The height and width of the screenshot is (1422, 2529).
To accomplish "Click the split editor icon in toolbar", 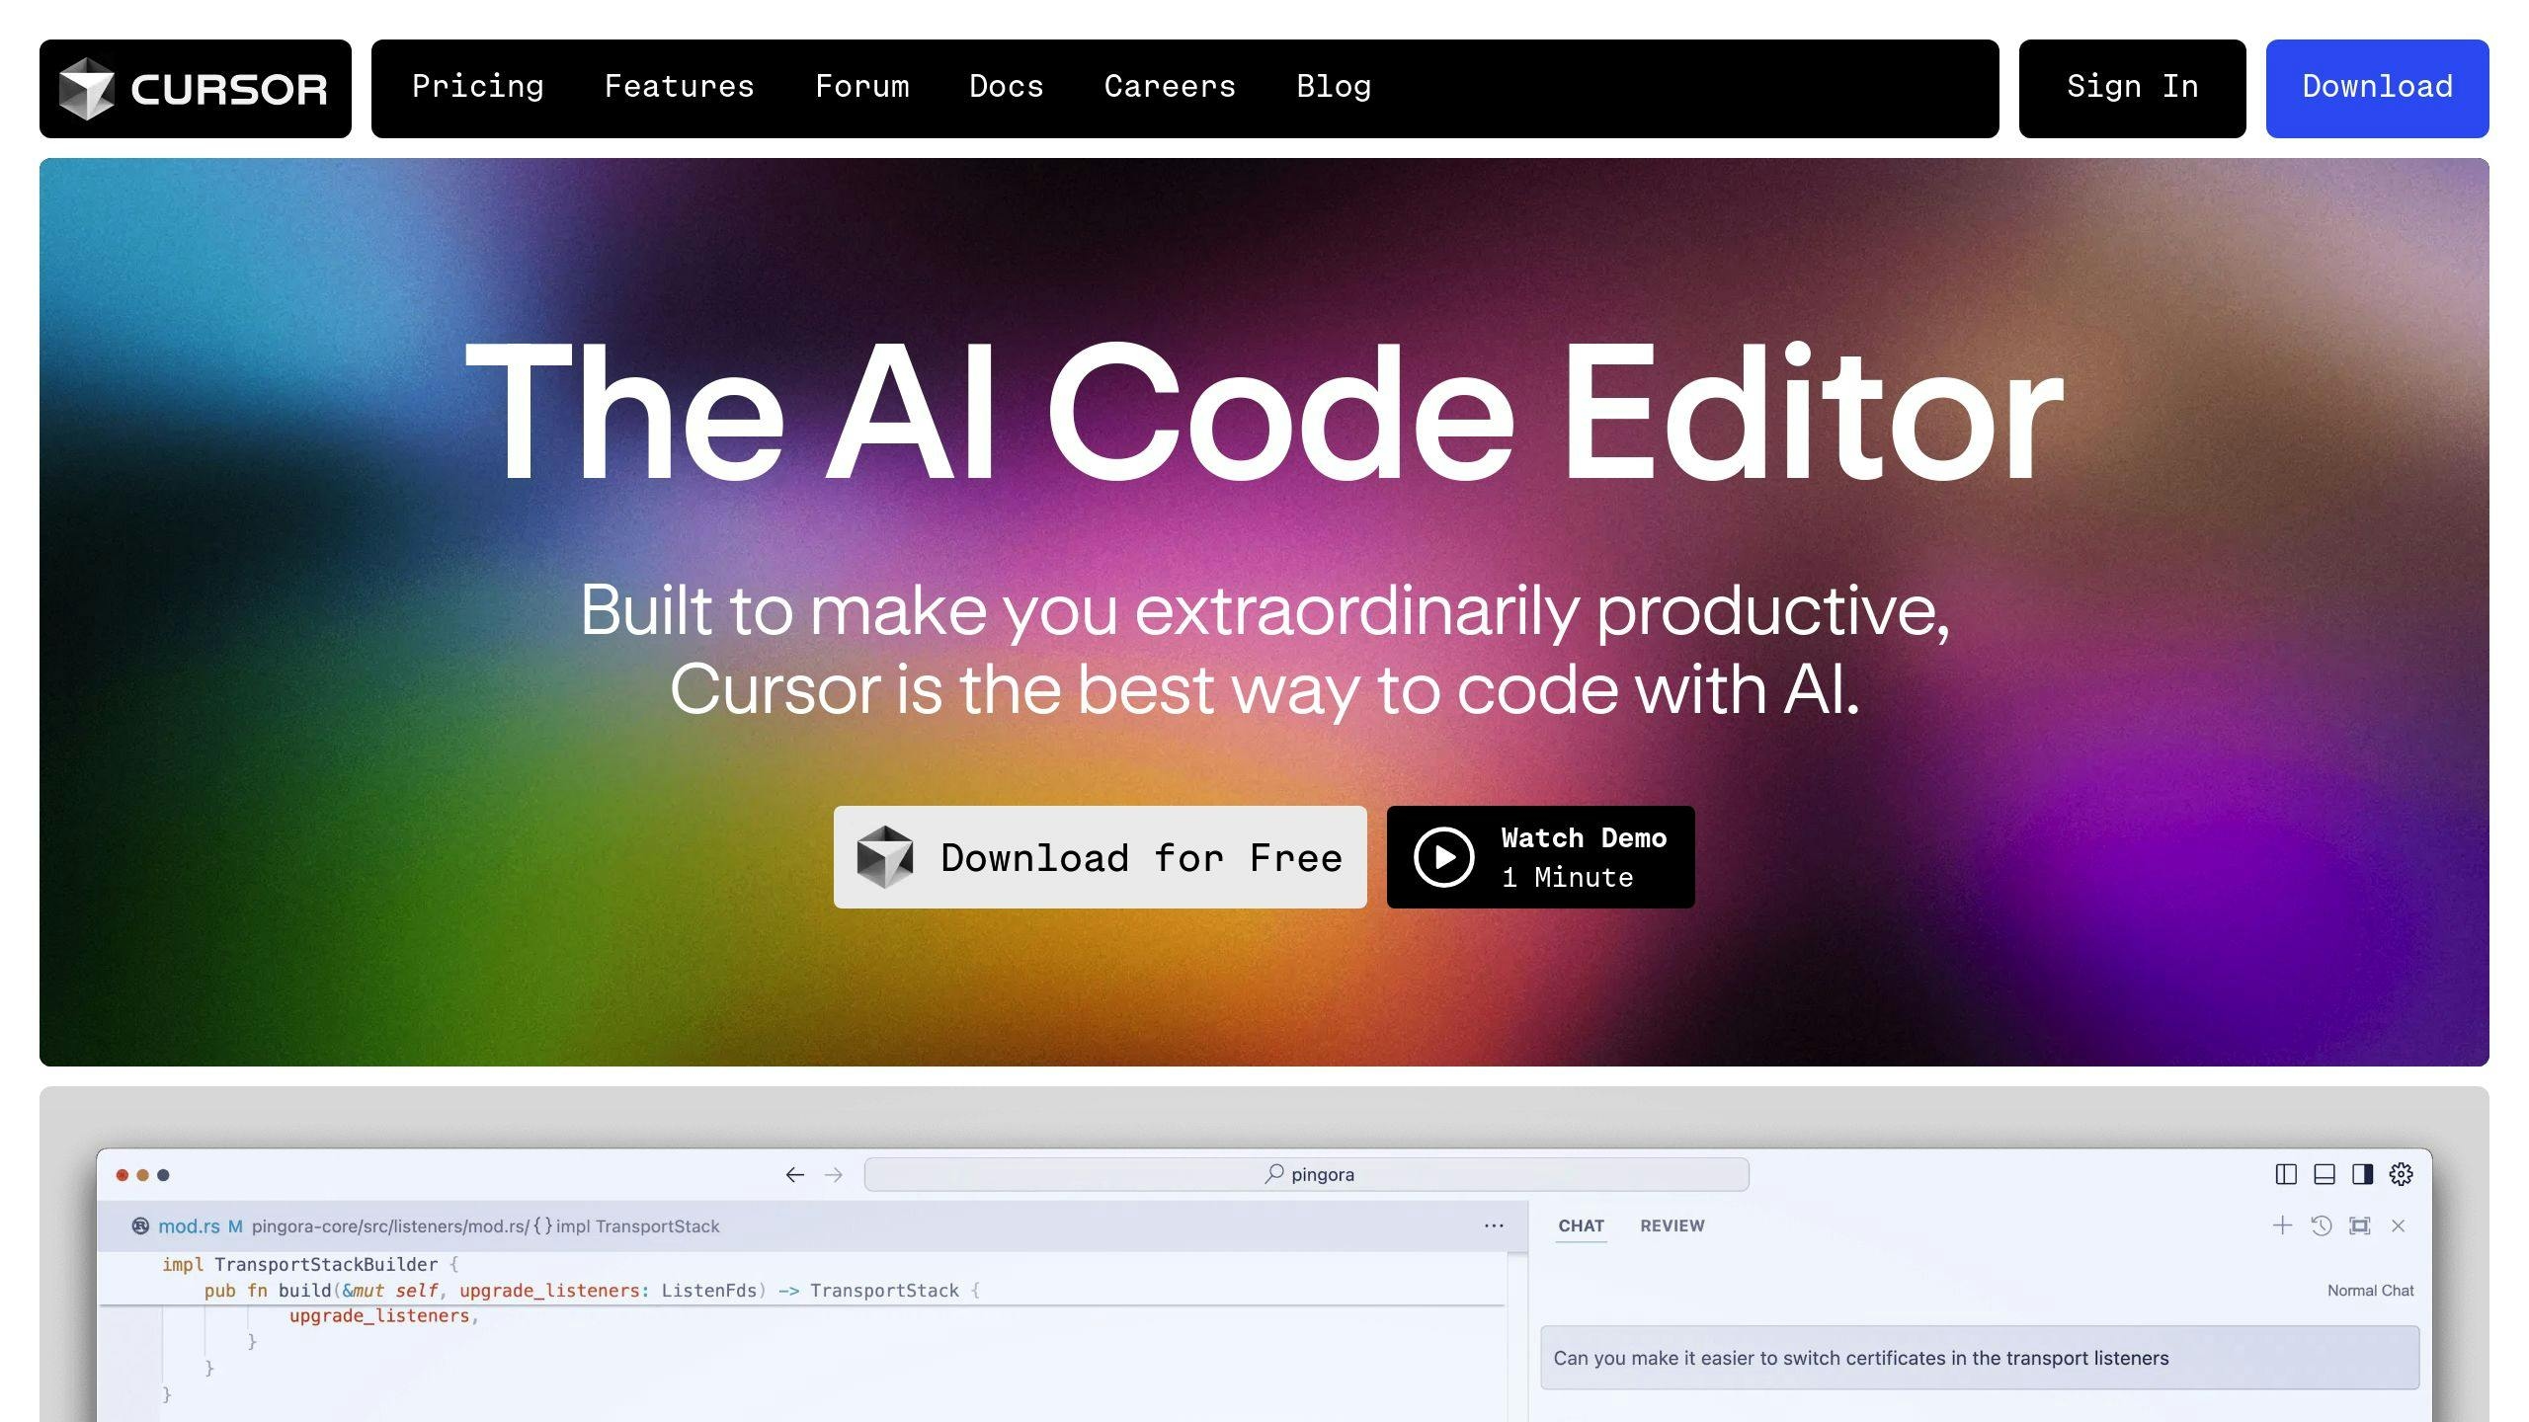I will click(x=2286, y=1174).
